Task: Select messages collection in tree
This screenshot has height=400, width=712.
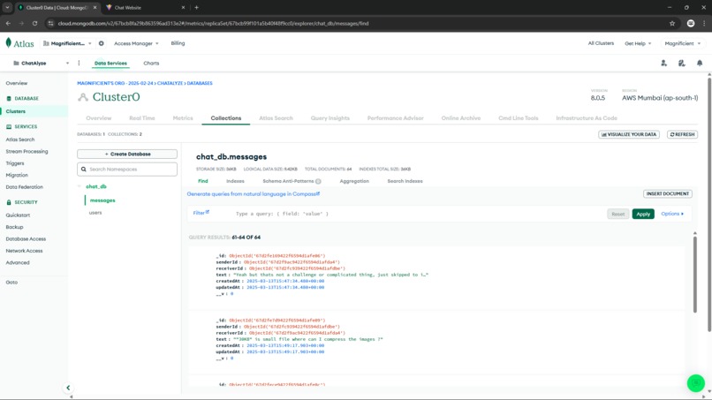Action: tap(102, 200)
